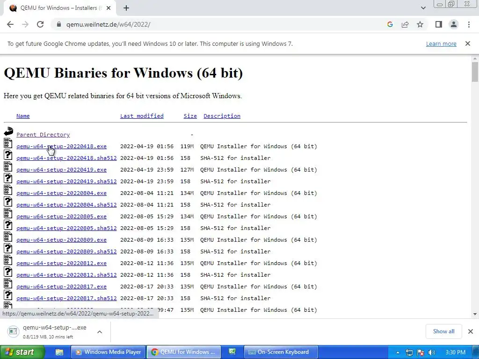479x359 pixels.
Task: Open the Chrome profile menu
Action: click(454, 24)
